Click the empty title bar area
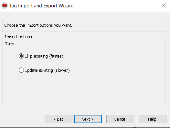The height and width of the screenshot is (128, 170). [x=117, y=5]
